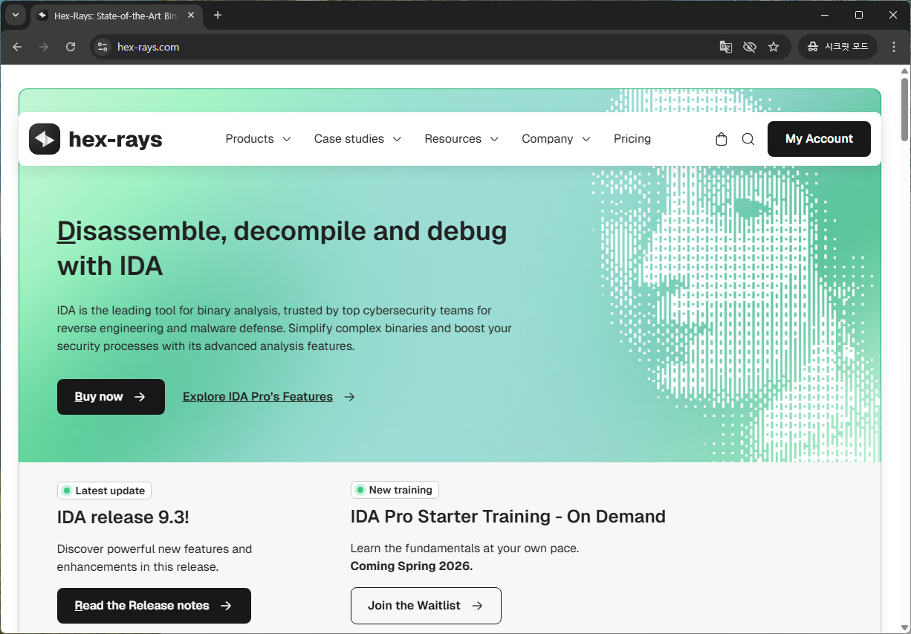This screenshot has width=911, height=634.
Task: Expand the Case studies dropdown
Action: pos(357,139)
